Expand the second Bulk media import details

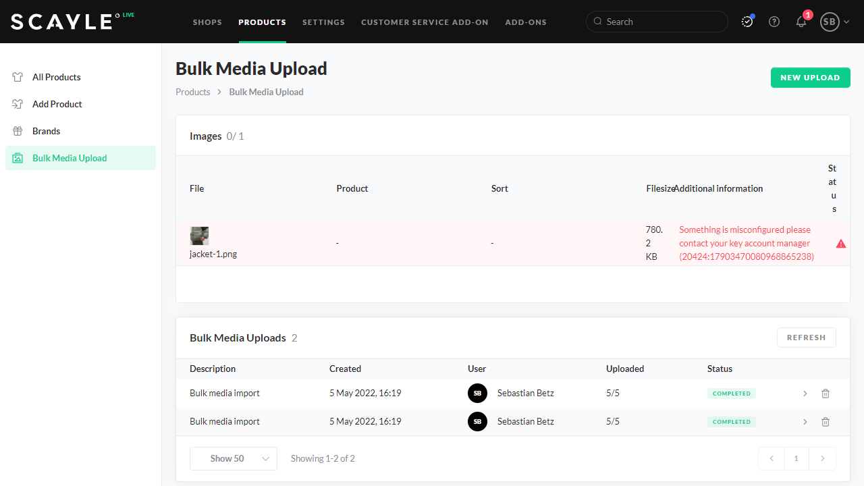805,422
